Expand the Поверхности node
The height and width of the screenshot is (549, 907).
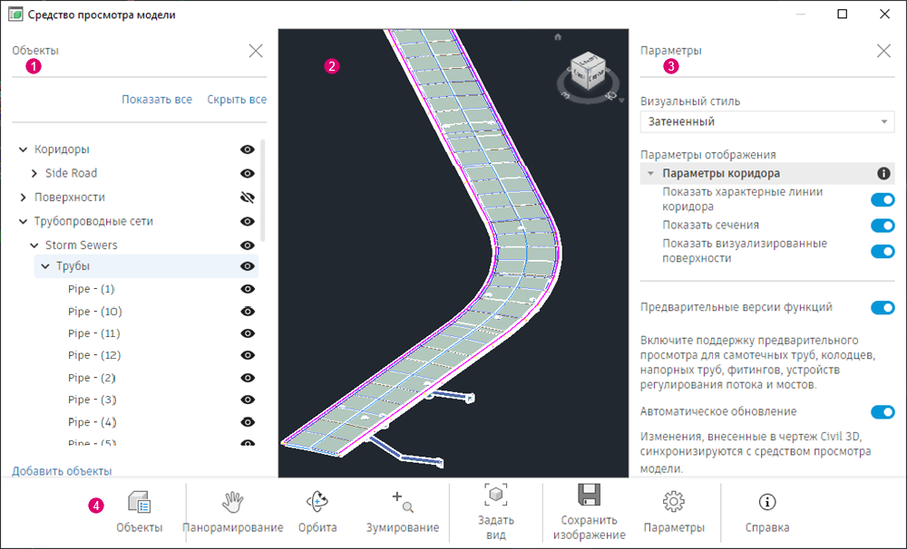24,197
